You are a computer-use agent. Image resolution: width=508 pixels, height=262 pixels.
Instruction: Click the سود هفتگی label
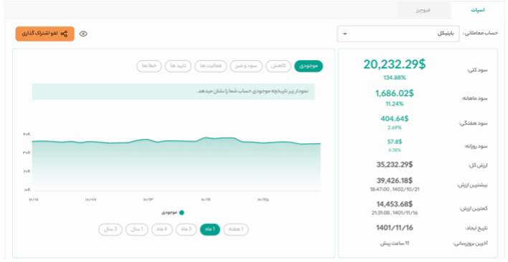tap(474, 123)
